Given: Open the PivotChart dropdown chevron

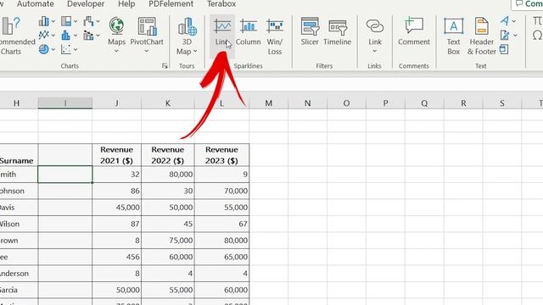Looking at the screenshot, I should tap(147, 51).
